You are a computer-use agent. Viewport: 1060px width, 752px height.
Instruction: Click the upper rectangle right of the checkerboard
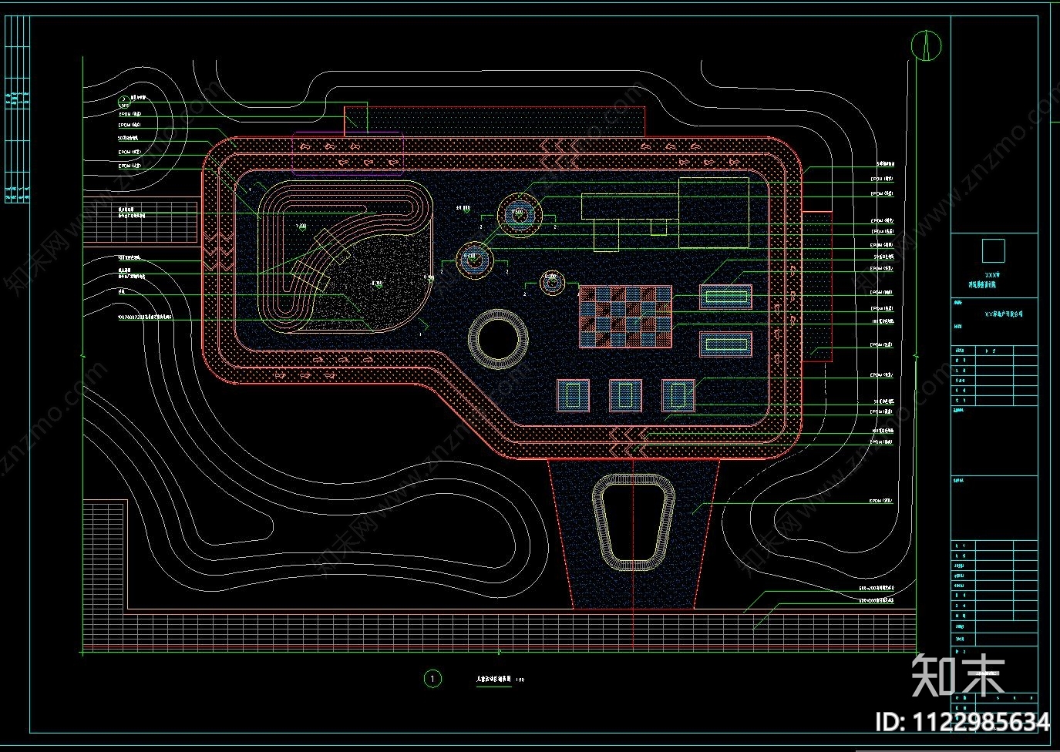pos(725,297)
